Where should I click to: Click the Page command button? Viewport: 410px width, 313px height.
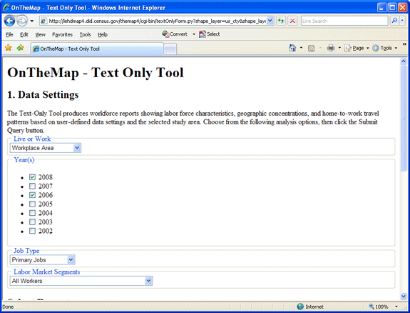point(357,48)
